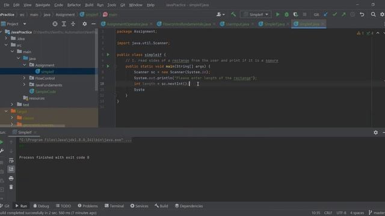Expand the test folder
This screenshot has width=385, height=216.
click(12, 104)
